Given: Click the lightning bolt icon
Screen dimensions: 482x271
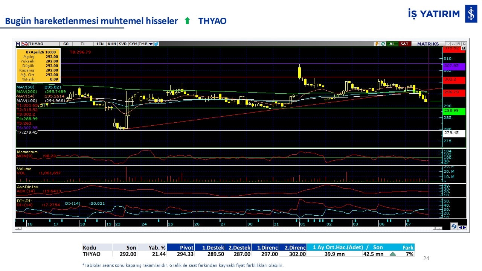Looking at the screenshot, I should coord(376,44).
